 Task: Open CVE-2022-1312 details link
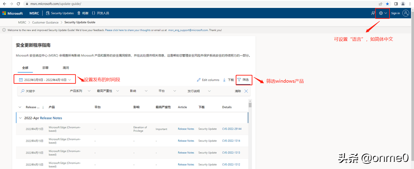[x=231, y=165]
